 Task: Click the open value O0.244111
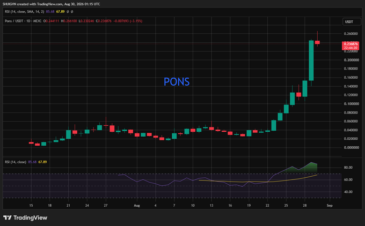(x=51, y=21)
